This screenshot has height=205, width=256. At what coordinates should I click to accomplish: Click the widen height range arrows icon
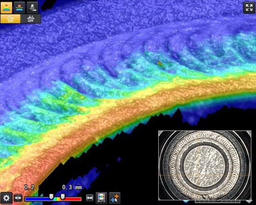90,198
